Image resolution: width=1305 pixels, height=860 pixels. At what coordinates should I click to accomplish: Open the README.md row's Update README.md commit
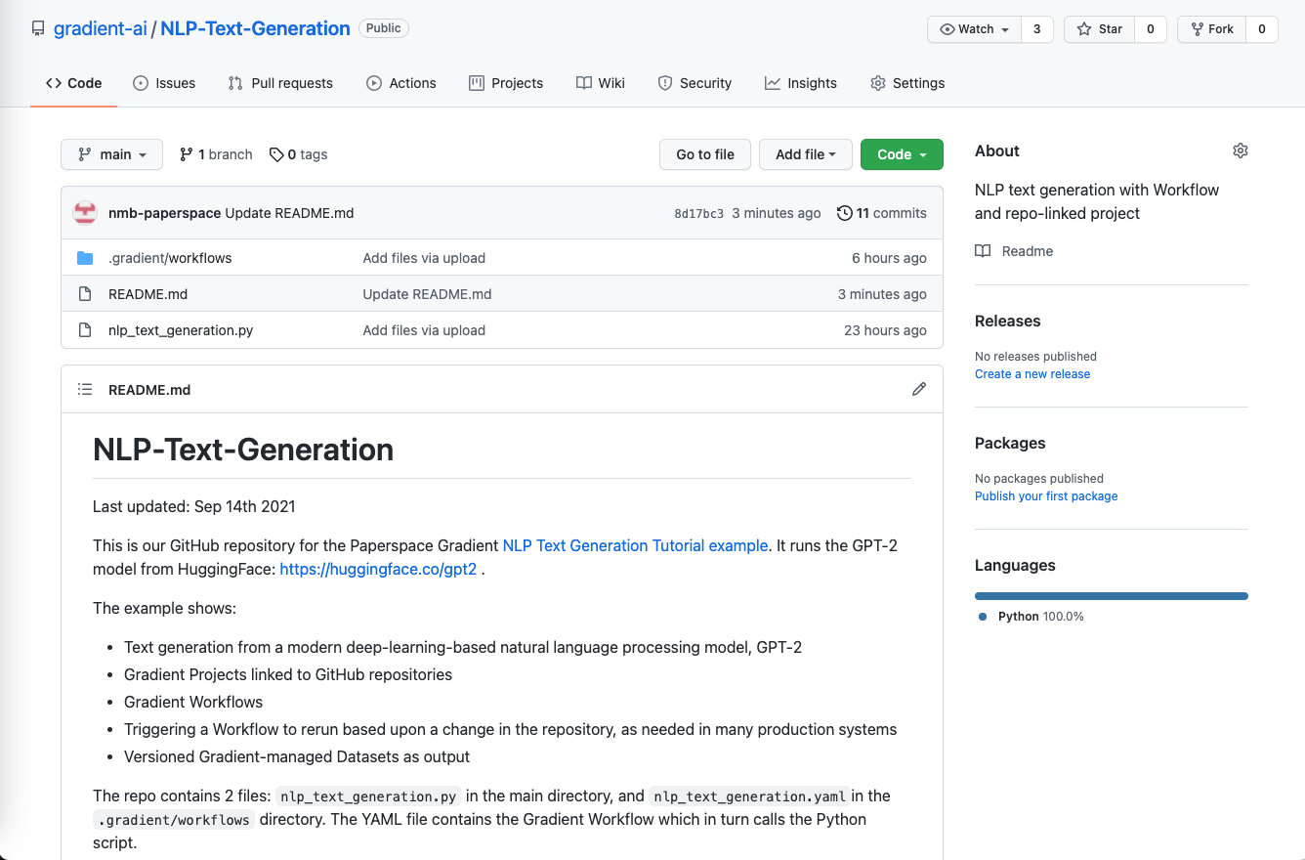(427, 294)
